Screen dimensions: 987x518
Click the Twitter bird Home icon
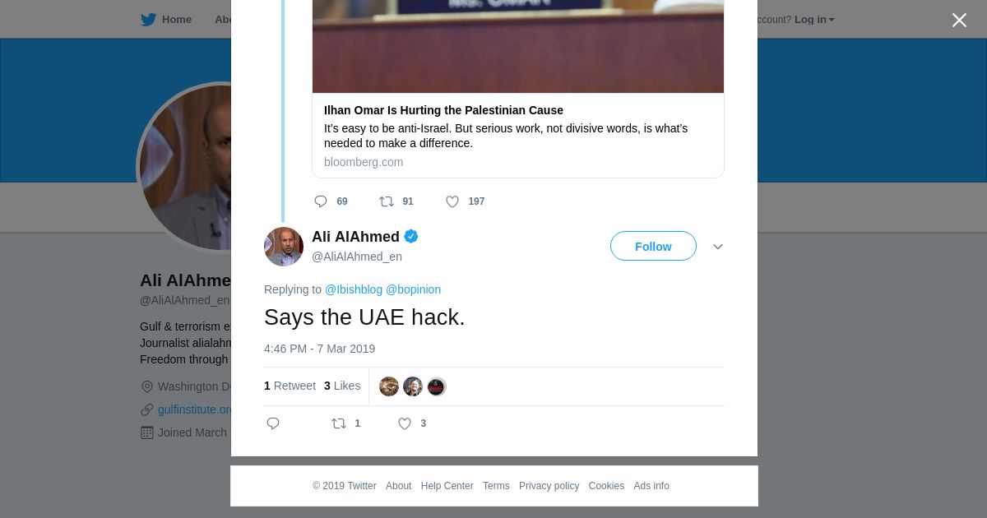(x=148, y=20)
